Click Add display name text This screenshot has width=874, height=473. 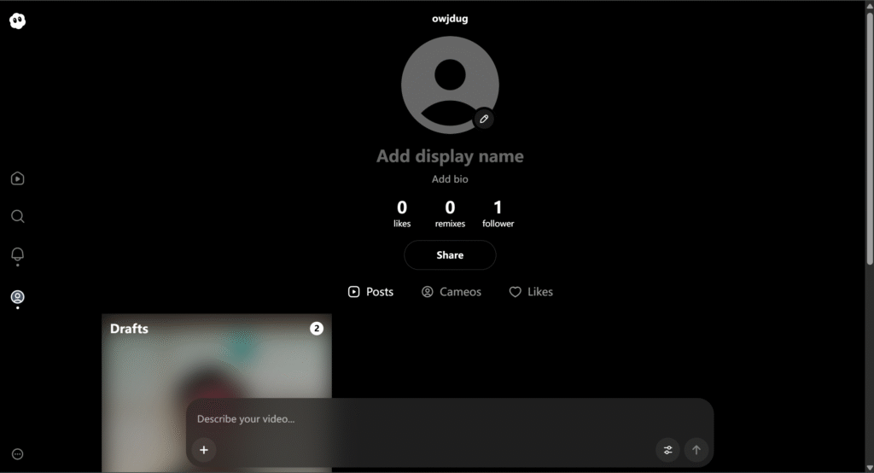[450, 156]
